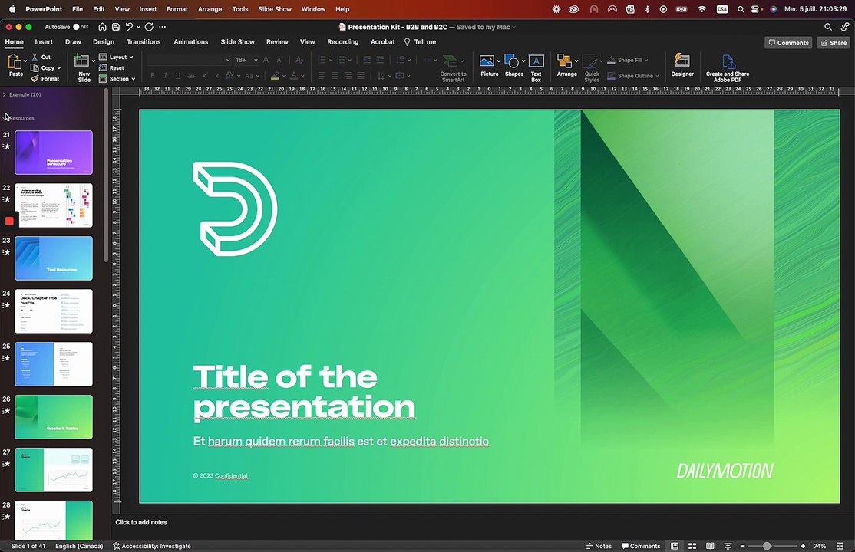Open the Paste options arrow
The image size is (855, 552).
[25, 61]
